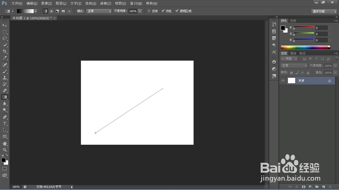This screenshot has height=190, width=339.
Task: Open the options bar opacity dropdown
Action: [x=140, y=11]
